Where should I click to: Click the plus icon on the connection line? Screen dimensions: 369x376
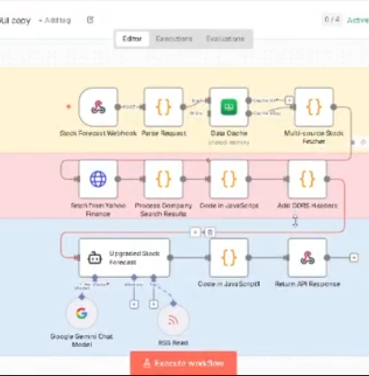(195, 232)
